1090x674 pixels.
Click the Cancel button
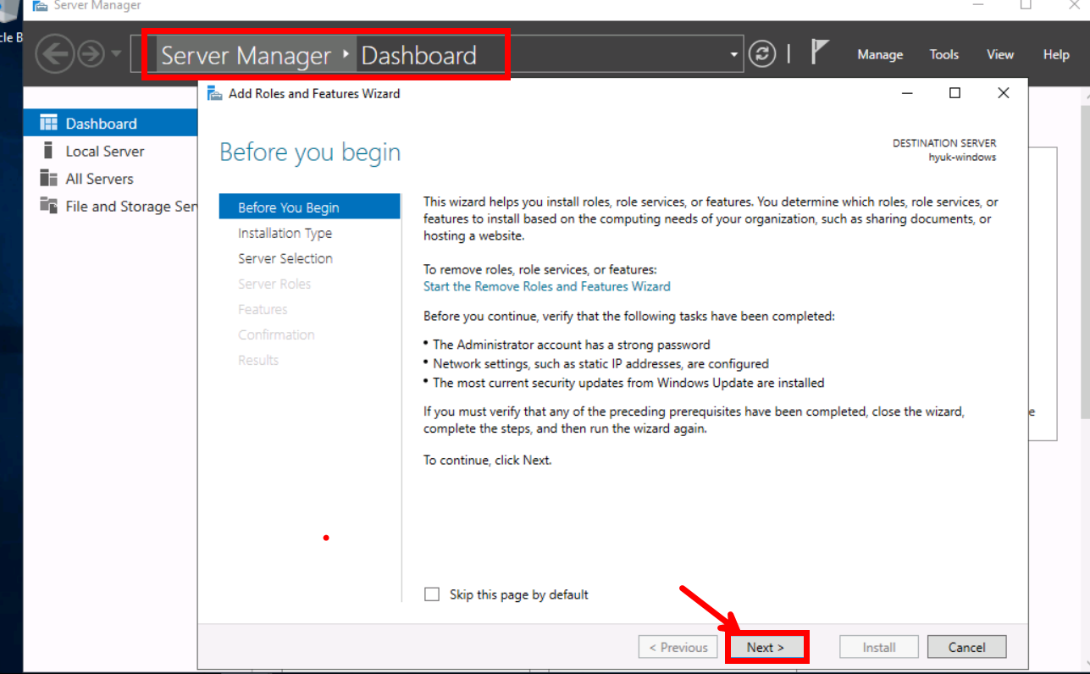(966, 647)
